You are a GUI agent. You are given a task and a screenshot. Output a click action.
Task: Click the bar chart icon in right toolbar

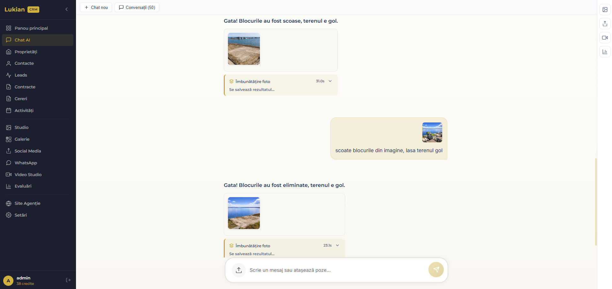(605, 52)
